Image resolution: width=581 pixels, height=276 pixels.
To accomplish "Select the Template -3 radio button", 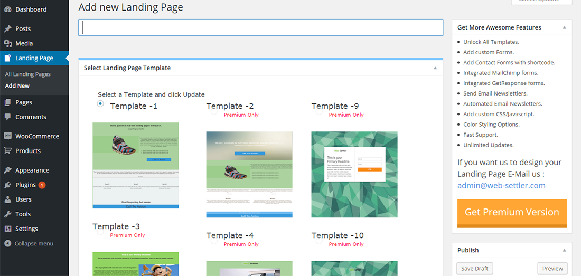I will pyautogui.click(x=100, y=232).
